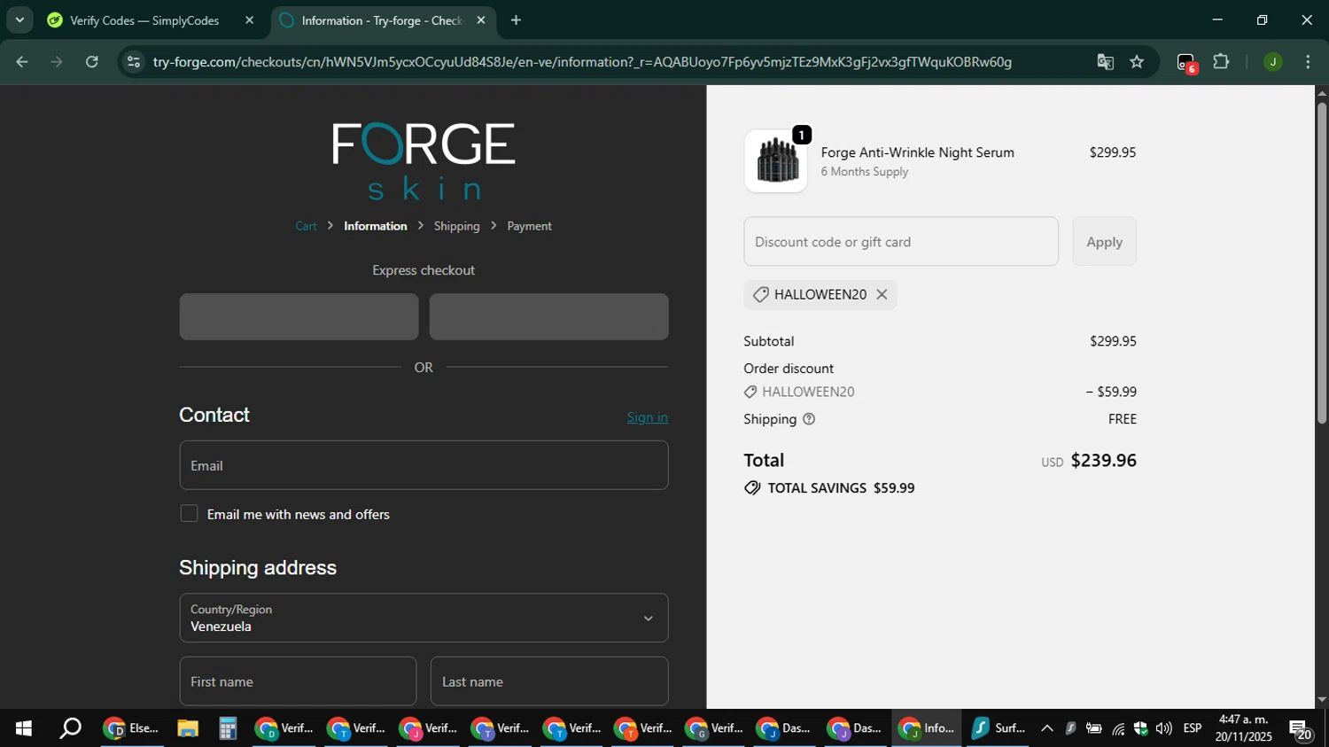Reload the checkout page
The image size is (1329, 747).
[x=92, y=62]
